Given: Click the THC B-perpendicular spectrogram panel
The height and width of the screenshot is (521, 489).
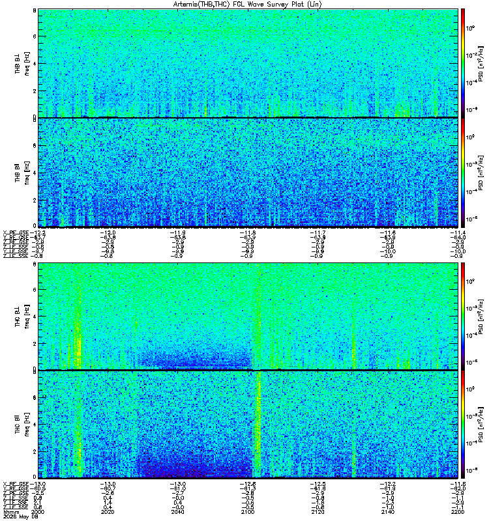Looking at the screenshot, I should pos(248,317).
